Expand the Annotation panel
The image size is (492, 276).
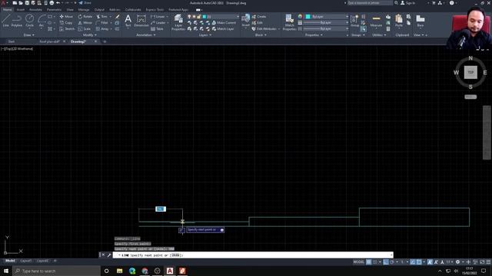[x=146, y=35]
